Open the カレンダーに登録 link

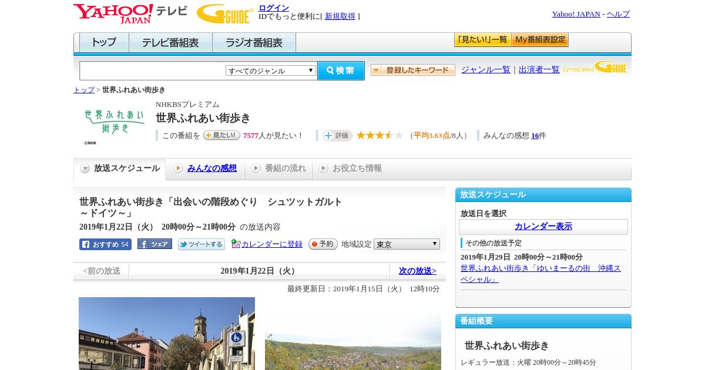(272, 244)
